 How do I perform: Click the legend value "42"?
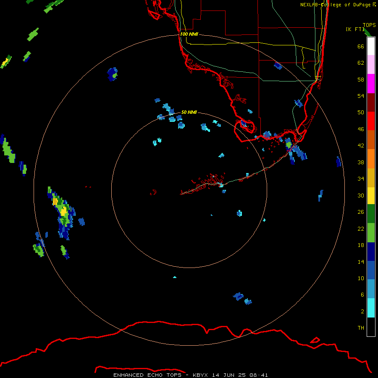pyautogui.click(x=361, y=146)
